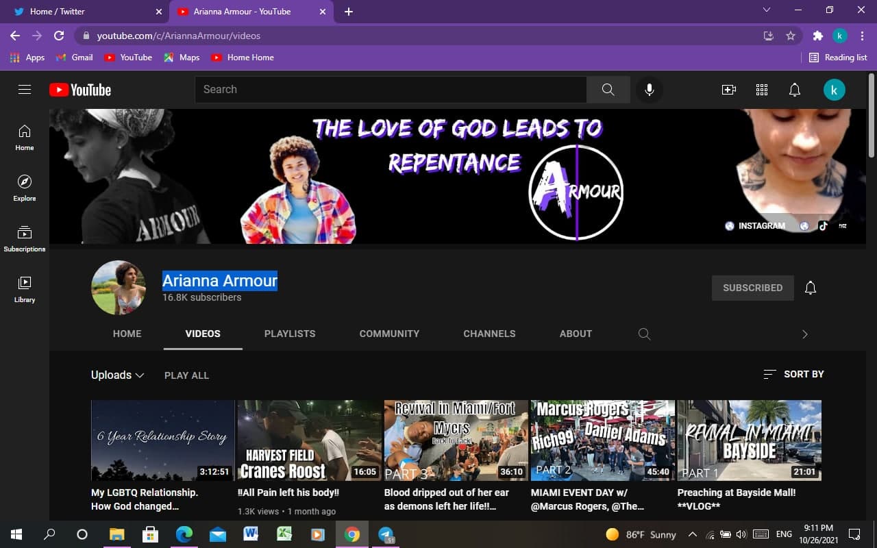Switch to the Home channel tab
This screenshot has height=548, width=877.
tap(127, 334)
